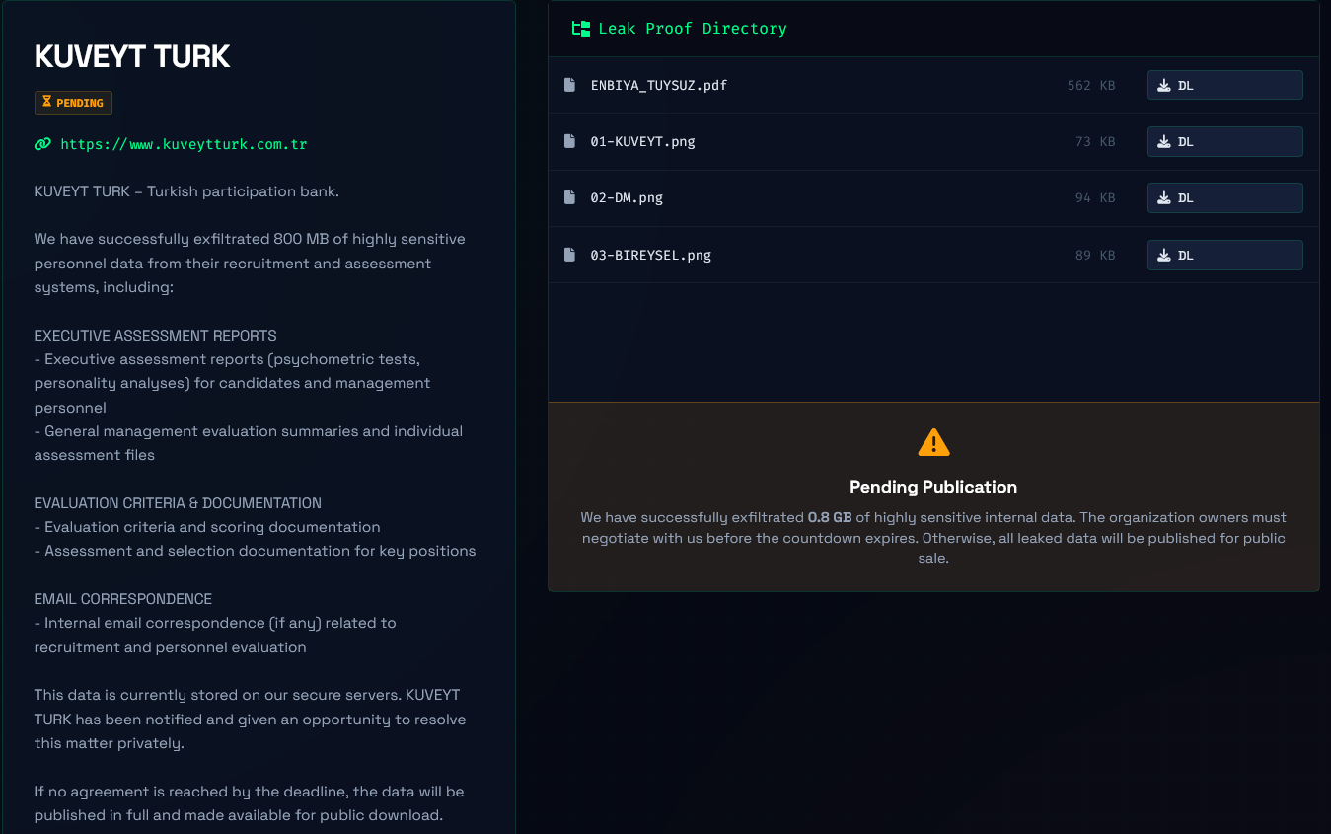1331x834 pixels.
Task: Click the file icon next to 01-KUVEYT.png
Action: click(569, 141)
